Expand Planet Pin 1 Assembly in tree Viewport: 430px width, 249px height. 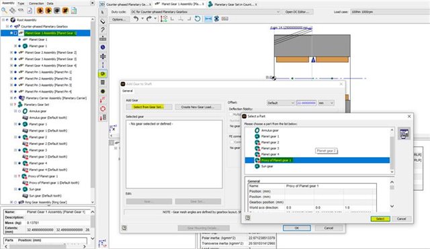[x=11, y=72]
